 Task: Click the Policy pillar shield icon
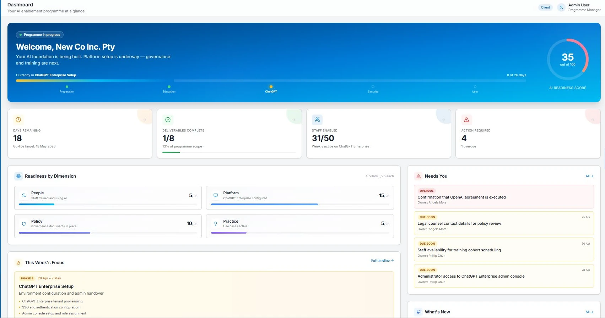(24, 224)
